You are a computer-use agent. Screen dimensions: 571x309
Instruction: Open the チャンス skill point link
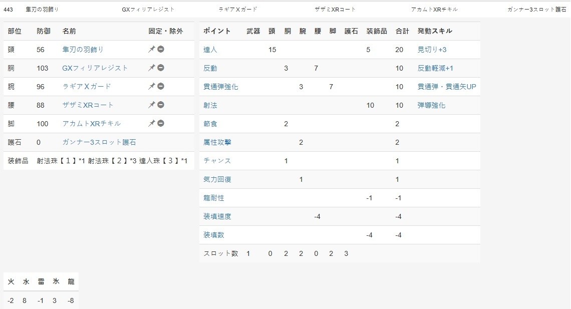(217, 161)
